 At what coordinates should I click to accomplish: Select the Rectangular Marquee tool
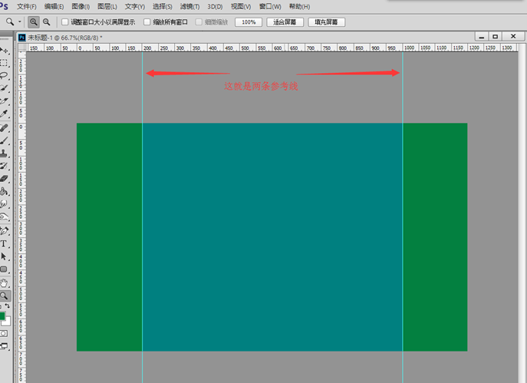pyautogui.click(x=5, y=63)
